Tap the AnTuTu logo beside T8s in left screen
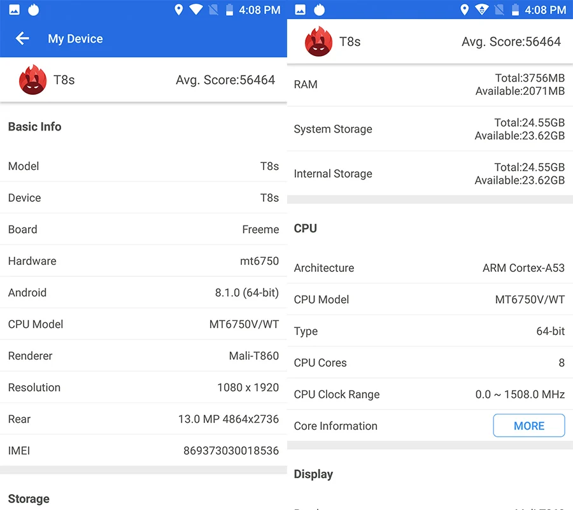The width and height of the screenshot is (573, 510). [32, 80]
